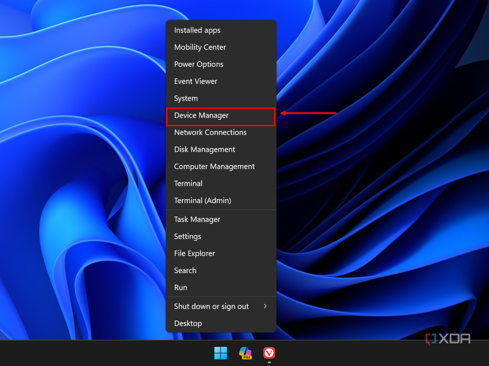Viewport: 489px width, 366px height.
Task: Open the Start menu from the taskbar
Action: 220,353
